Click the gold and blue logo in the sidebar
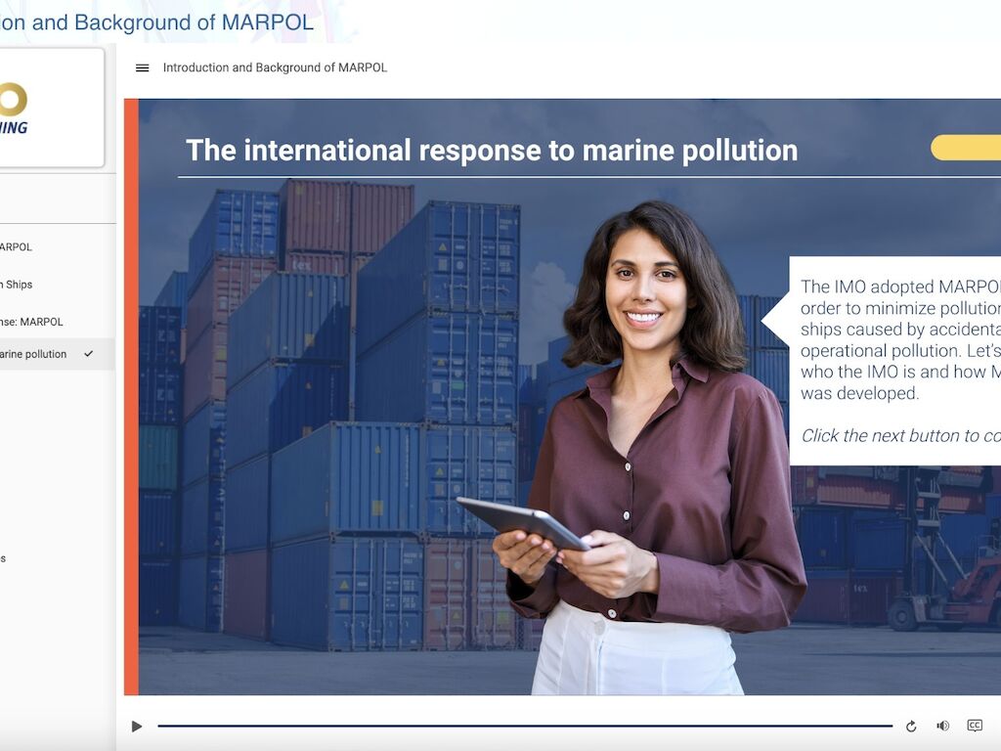Screen dimensions: 1001x751 (14, 108)
